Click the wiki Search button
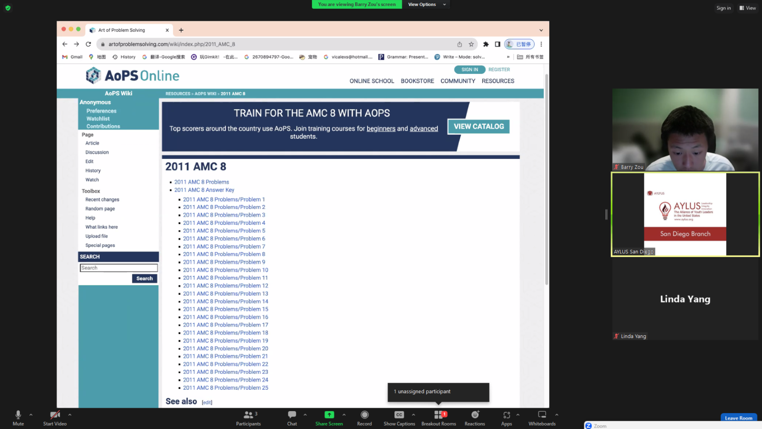 tap(144, 279)
